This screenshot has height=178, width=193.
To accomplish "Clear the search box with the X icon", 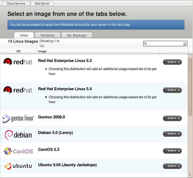I will point(185,44).
